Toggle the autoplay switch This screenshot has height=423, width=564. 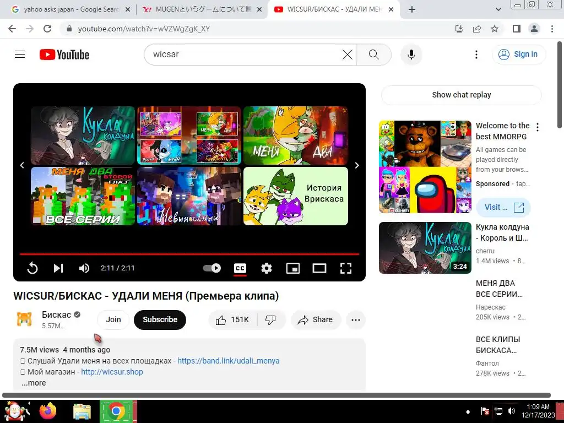click(212, 268)
